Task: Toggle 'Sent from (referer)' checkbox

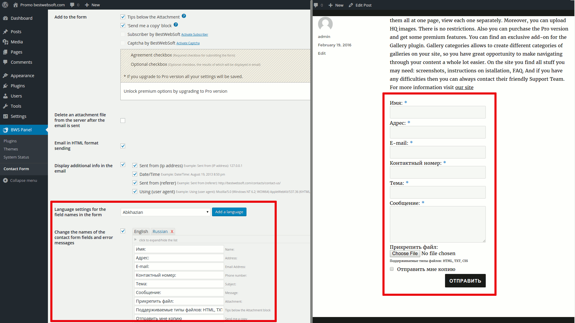Action: [x=135, y=183]
